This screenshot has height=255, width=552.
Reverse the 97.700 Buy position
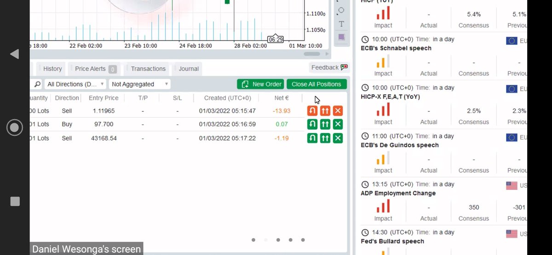[x=312, y=124]
